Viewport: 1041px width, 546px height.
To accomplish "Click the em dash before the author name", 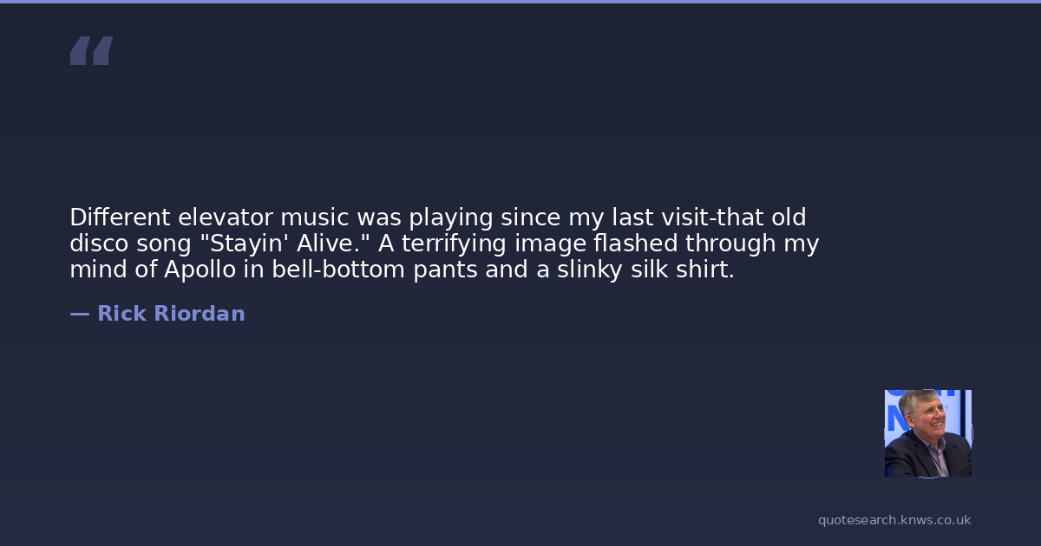I will [x=79, y=314].
